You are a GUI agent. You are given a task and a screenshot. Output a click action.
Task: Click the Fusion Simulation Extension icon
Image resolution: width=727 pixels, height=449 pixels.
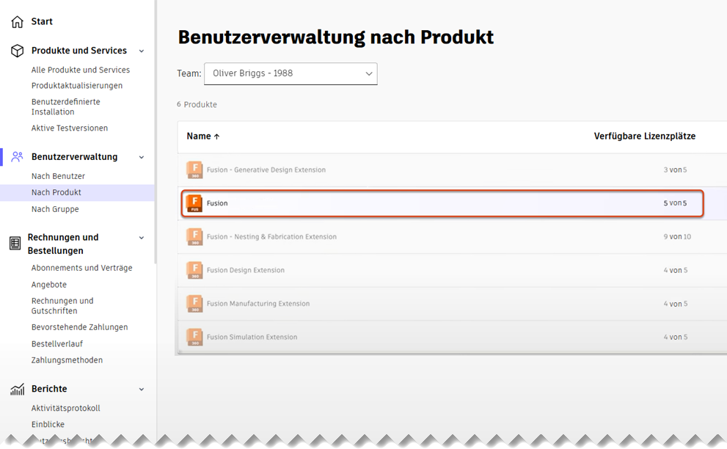click(194, 337)
